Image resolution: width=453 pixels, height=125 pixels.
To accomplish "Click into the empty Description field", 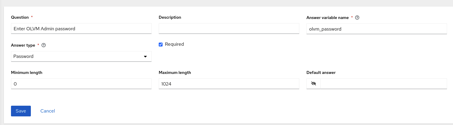I will [x=229, y=29].
